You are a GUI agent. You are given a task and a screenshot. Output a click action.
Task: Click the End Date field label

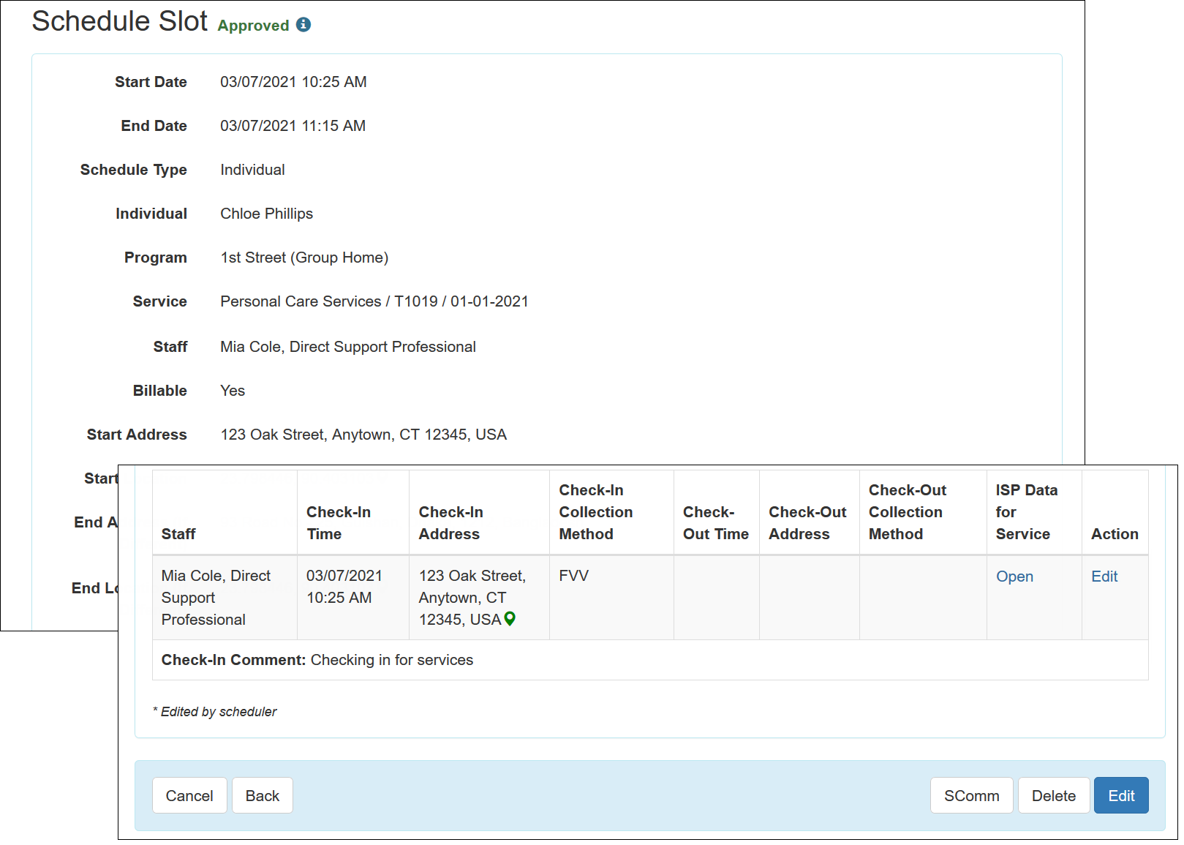(x=154, y=126)
